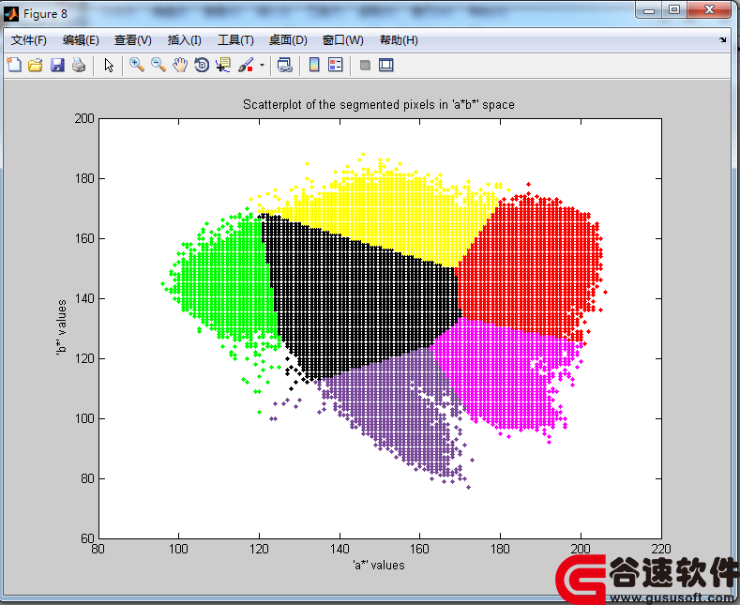Click the Link Plot toolbar icon
This screenshot has width=740, height=605.
(284, 65)
